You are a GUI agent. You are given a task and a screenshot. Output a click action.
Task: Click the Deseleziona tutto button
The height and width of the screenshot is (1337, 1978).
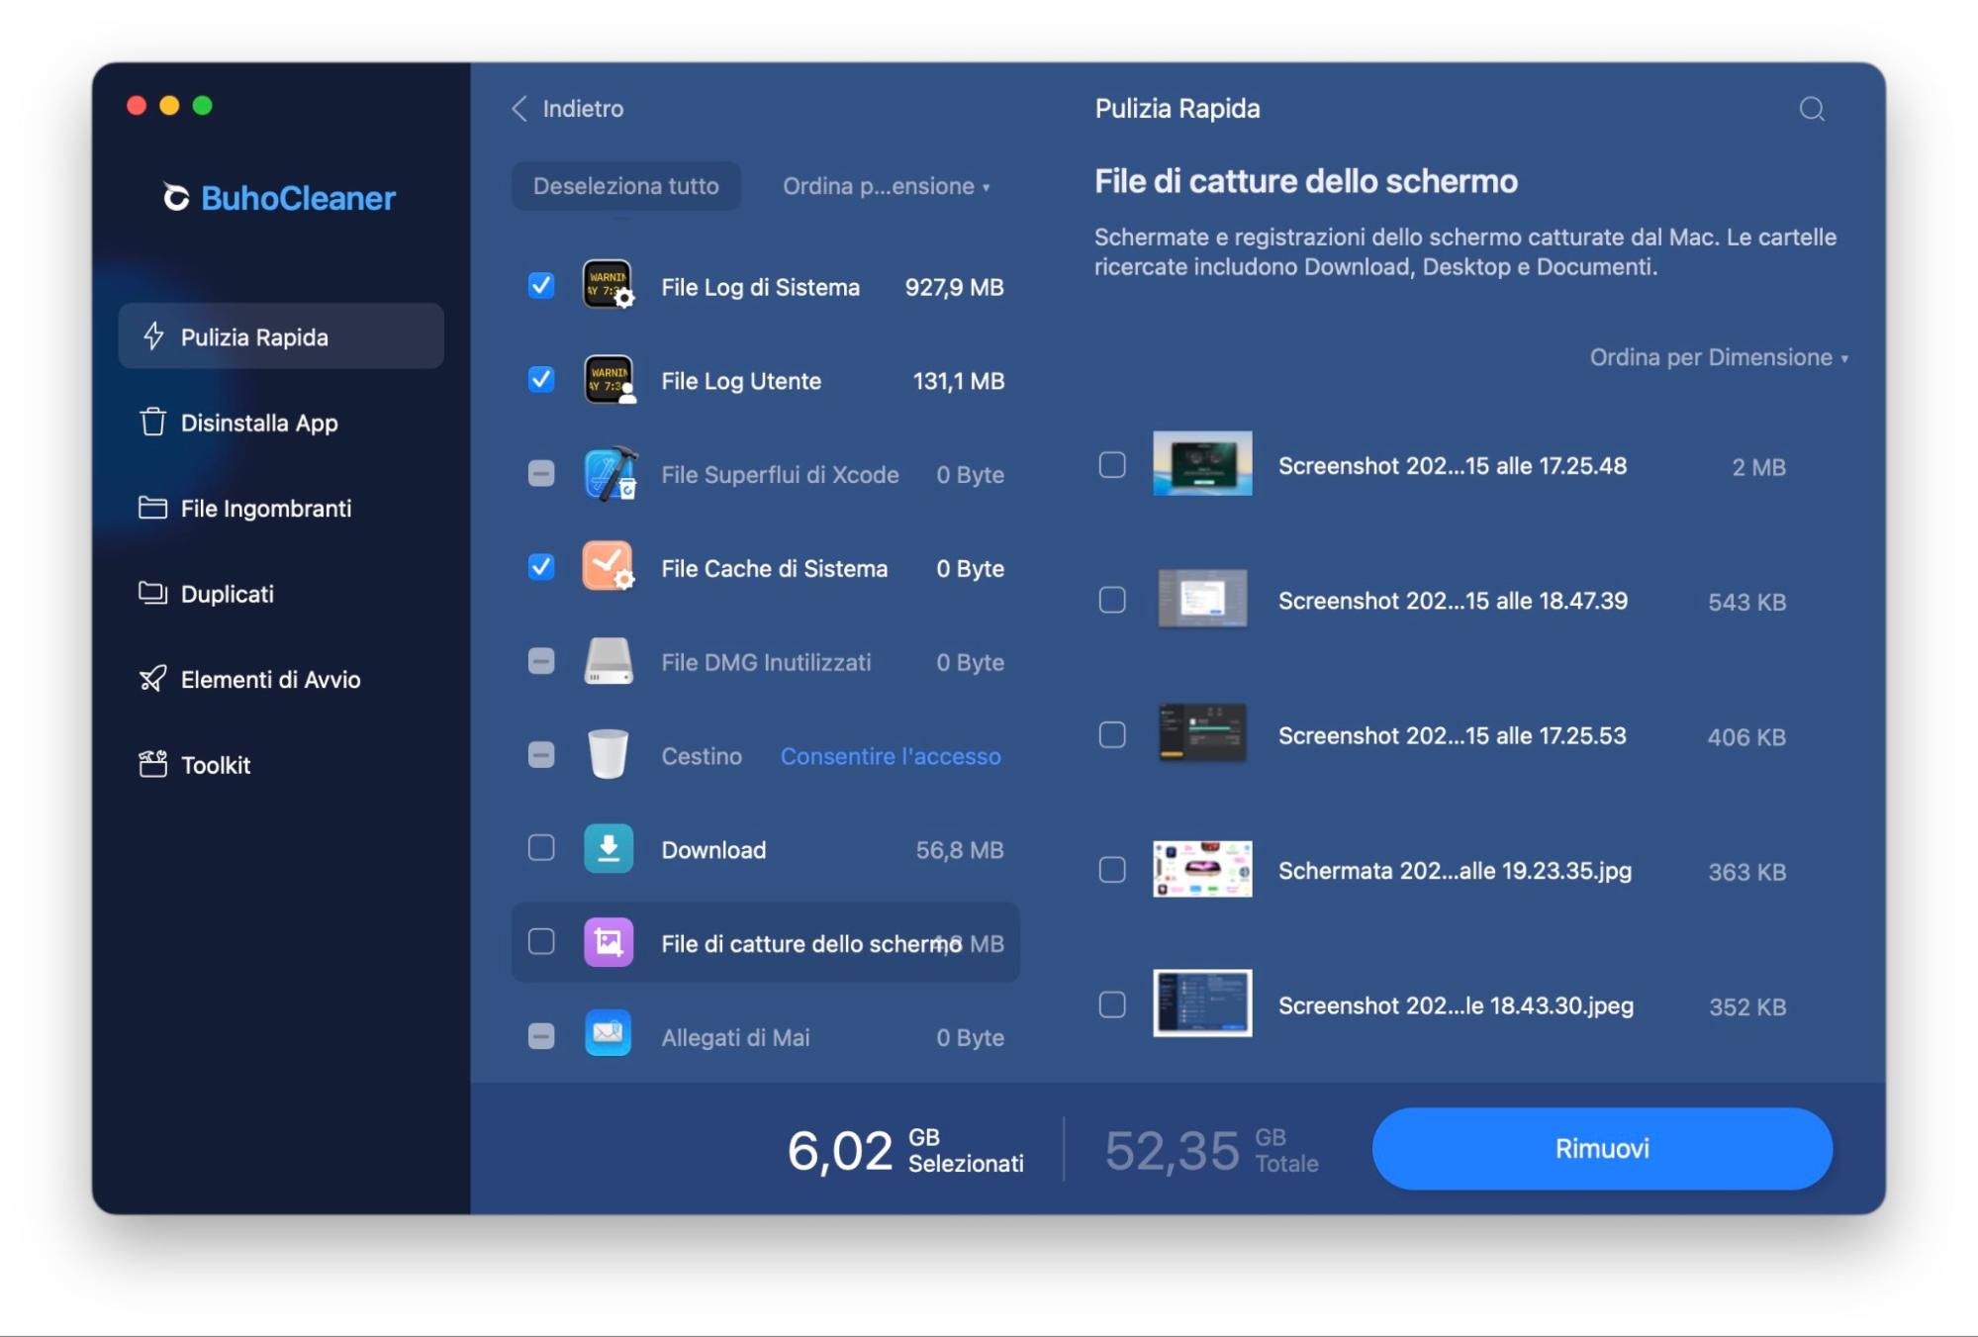pos(625,185)
